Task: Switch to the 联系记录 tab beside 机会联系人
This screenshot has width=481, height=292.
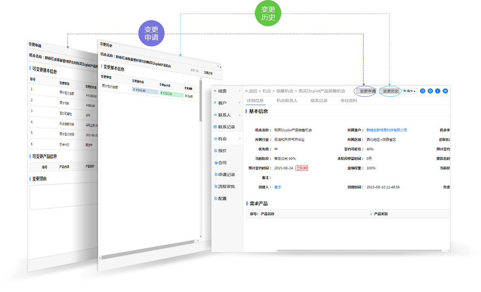Action: click(319, 101)
